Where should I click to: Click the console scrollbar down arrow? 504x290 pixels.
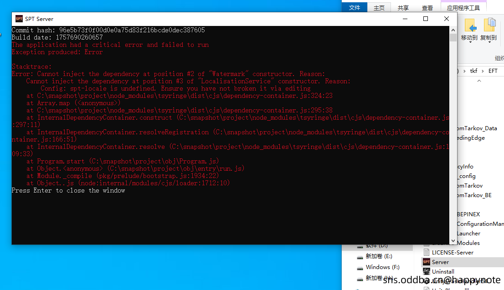453,240
